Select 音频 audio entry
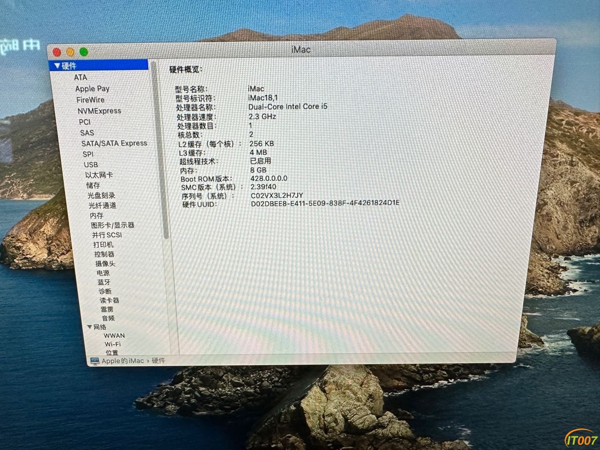 click(108, 318)
